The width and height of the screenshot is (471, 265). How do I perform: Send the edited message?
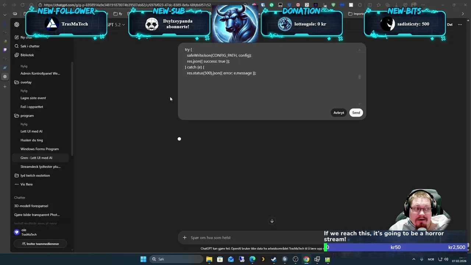(356, 113)
